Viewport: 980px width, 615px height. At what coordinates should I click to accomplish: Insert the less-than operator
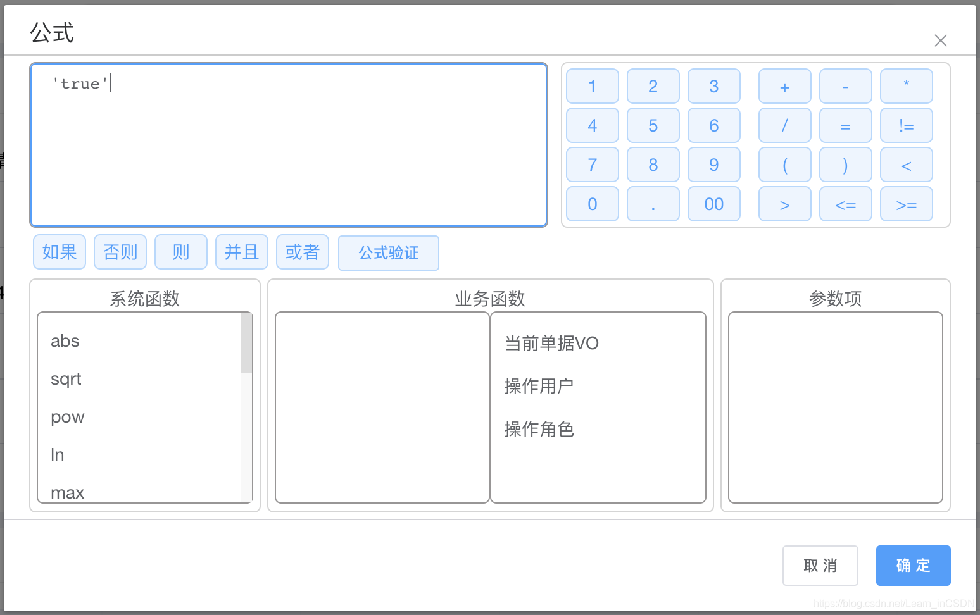tap(906, 165)
